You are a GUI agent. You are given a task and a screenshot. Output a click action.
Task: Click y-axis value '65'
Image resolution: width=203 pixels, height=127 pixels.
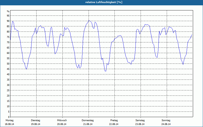[x=8, y=48]
